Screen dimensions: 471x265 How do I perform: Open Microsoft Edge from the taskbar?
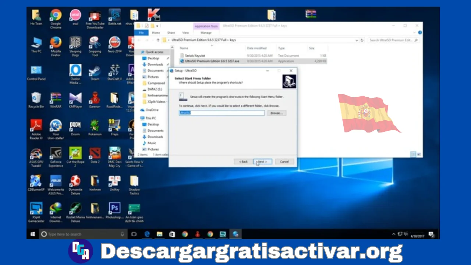click(x=147, y=234)
